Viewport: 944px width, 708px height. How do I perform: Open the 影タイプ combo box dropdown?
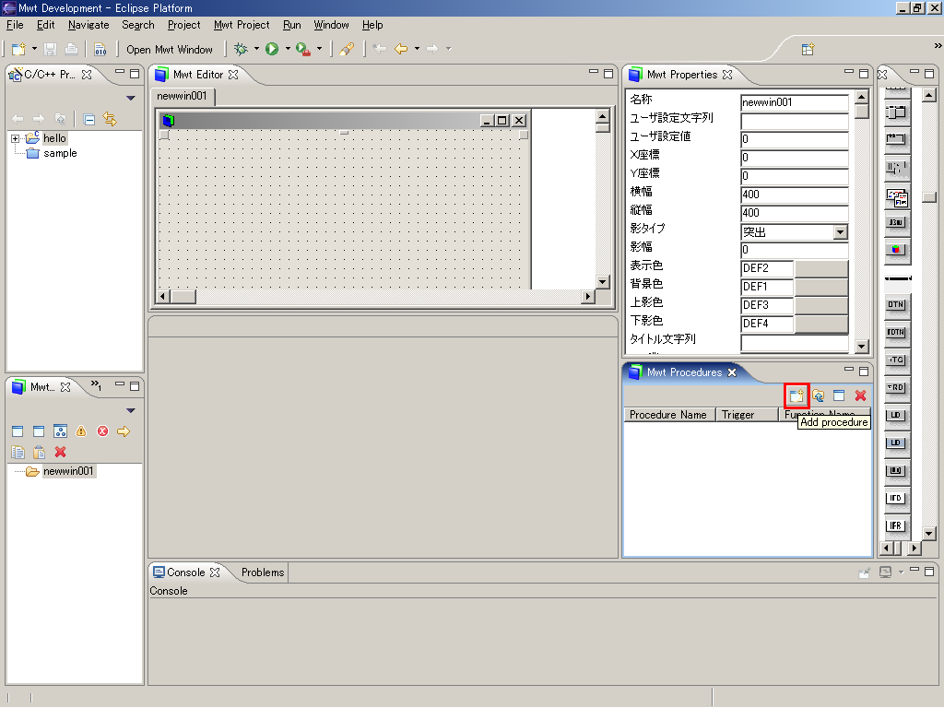pyautogui.click(x=841, y=231)
